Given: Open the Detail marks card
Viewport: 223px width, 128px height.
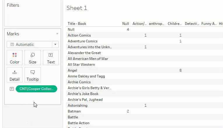Looking at the screenshot, I should [x=15, y=75].
